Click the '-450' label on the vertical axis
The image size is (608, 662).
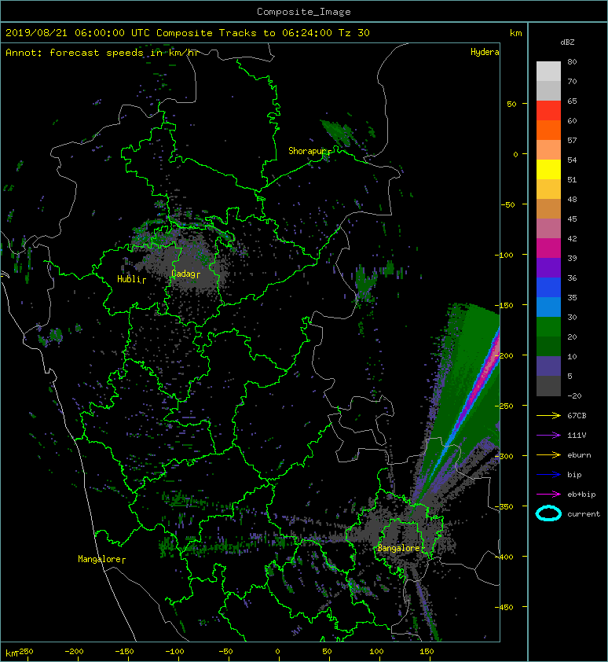pos(504,607)
